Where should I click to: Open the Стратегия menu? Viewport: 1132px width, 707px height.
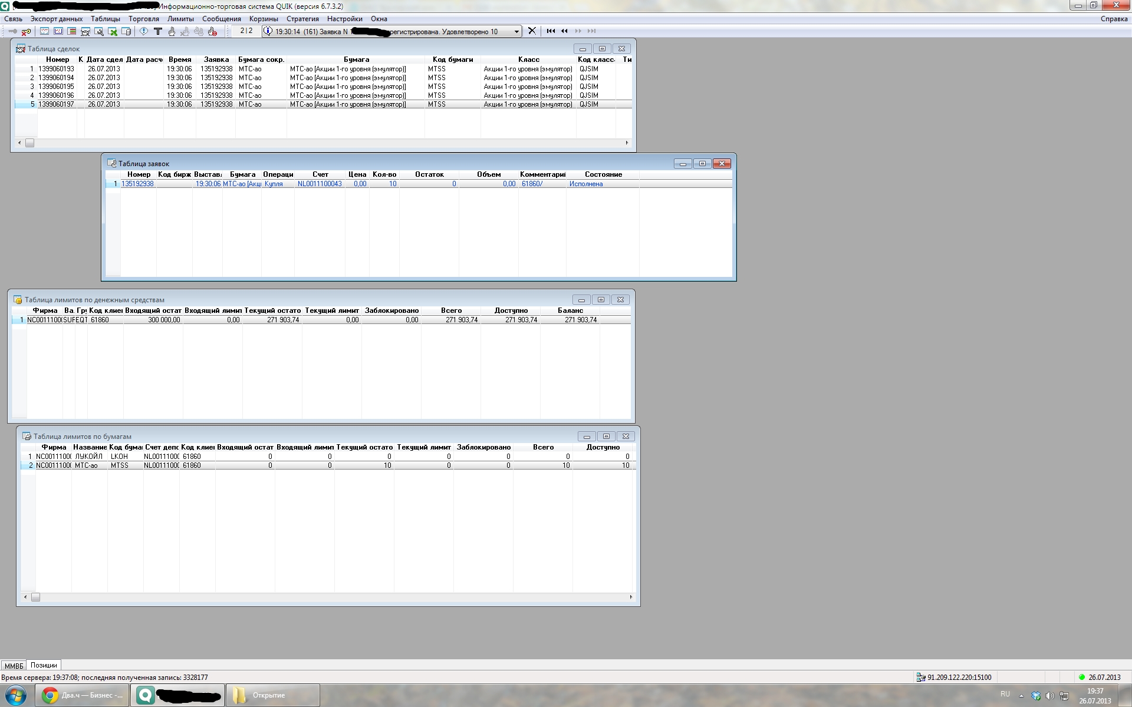[302, 19]
